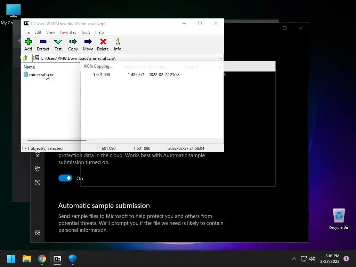Open Protection history sidebar icon
The width and height of the screenshot is (356, 267).
click(38, 182)
